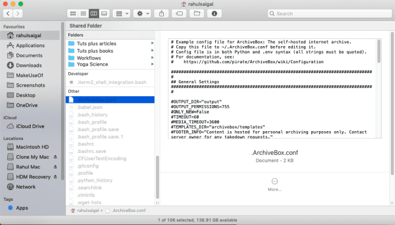Eject the Rahul Mac volume
The width and height of the screenshot is (395, 225).
(55, 167)
